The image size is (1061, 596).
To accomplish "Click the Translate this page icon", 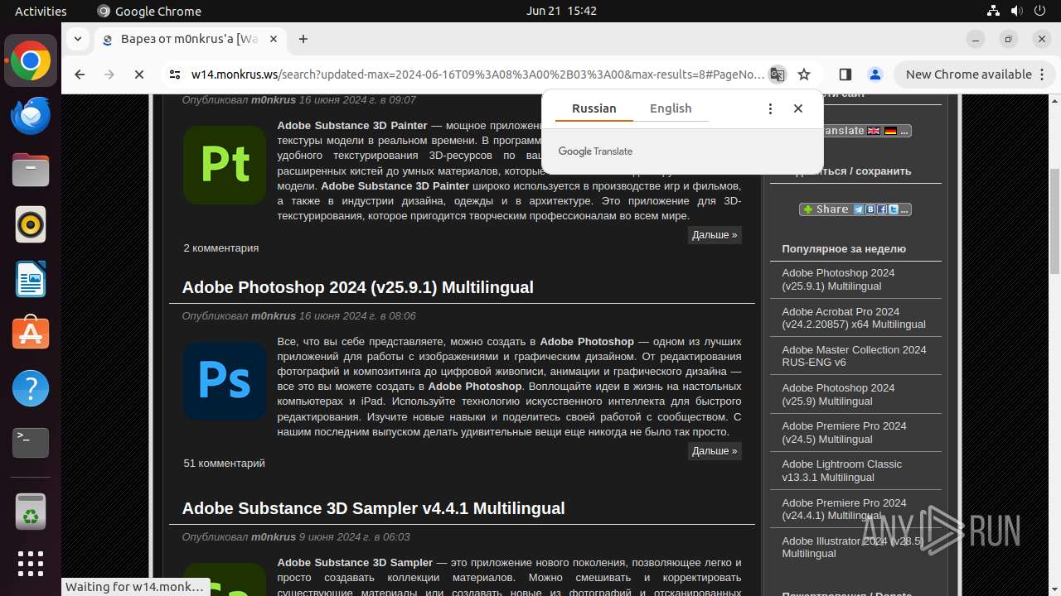I will click(778, 74).
